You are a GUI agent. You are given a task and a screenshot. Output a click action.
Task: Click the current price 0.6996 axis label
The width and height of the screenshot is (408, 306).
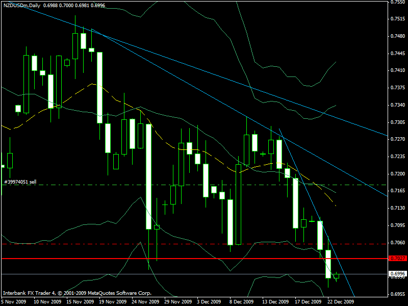tap(398, 274)
